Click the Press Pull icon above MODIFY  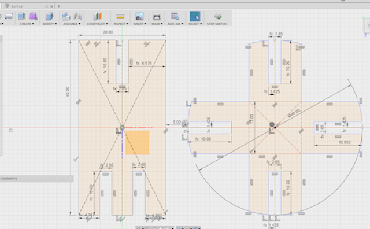49,16
